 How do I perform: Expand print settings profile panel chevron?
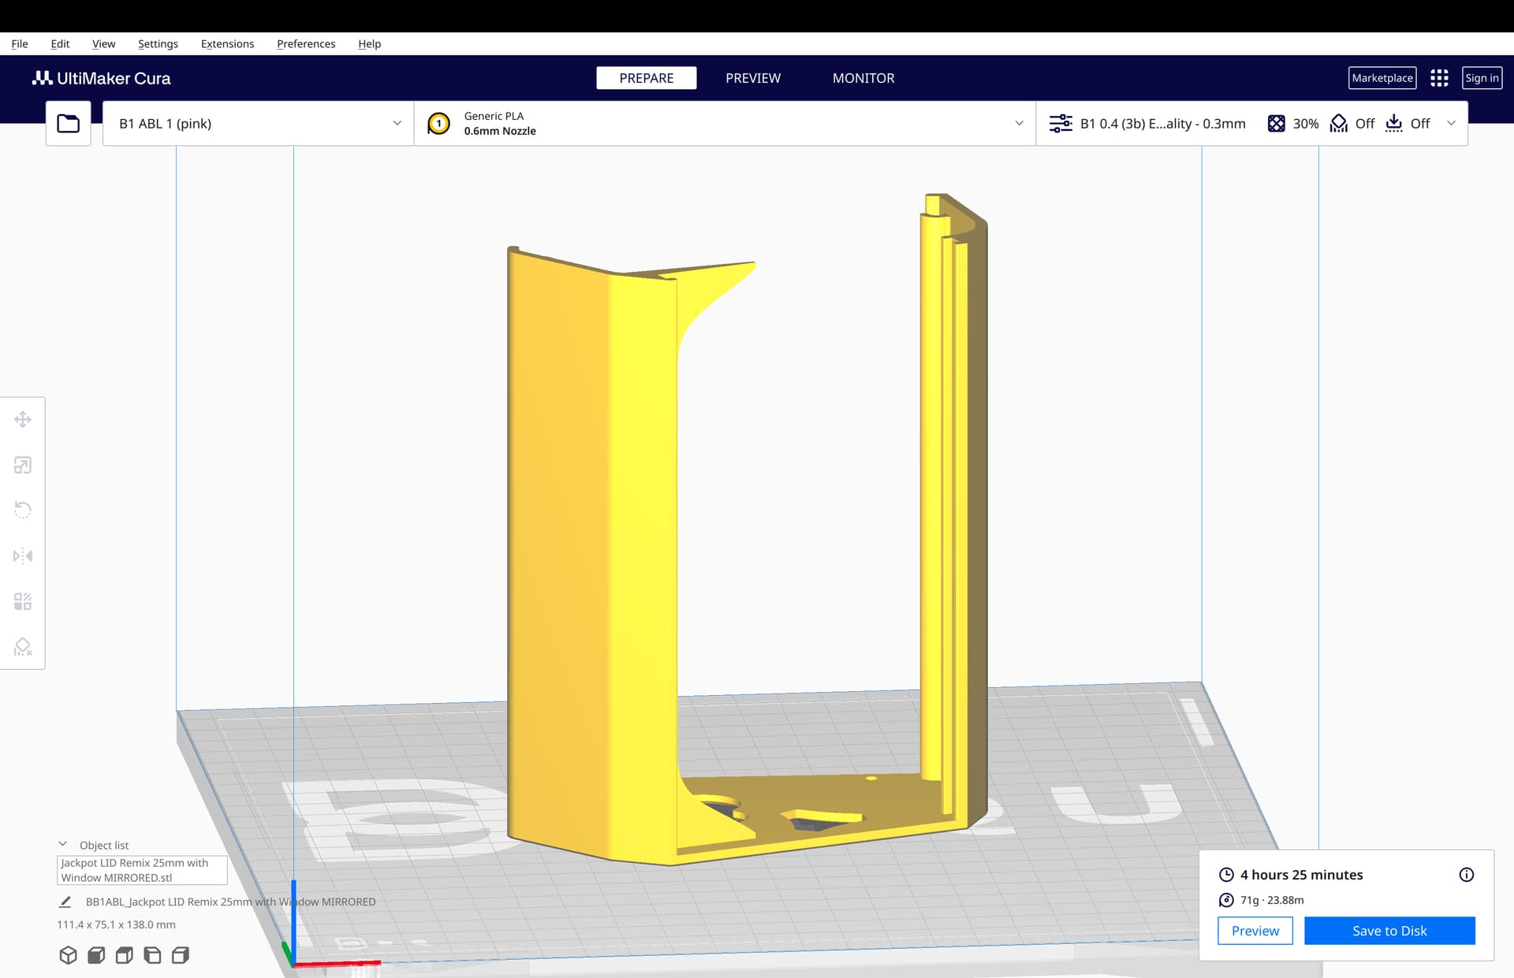point(1451,124)
